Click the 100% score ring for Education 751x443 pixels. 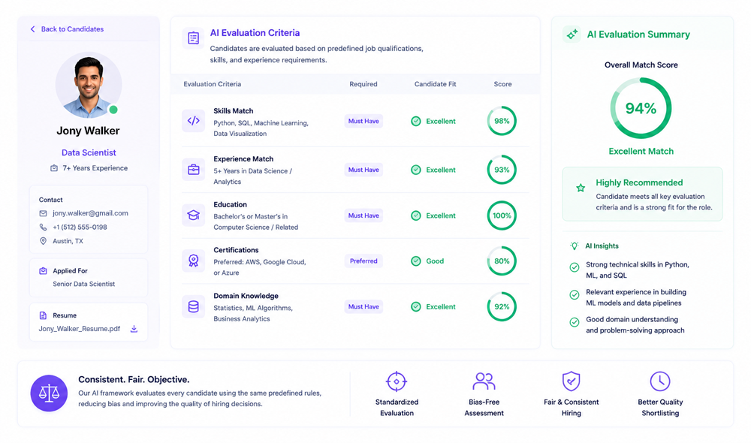pyautogui.click(x=502, y=215)
